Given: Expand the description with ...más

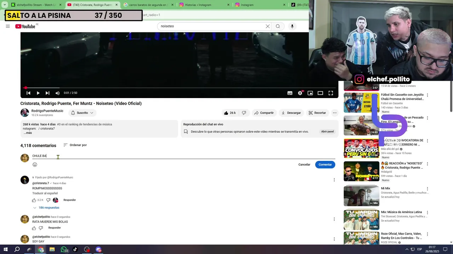Looking at the screenshot, I should coord(28,133).
